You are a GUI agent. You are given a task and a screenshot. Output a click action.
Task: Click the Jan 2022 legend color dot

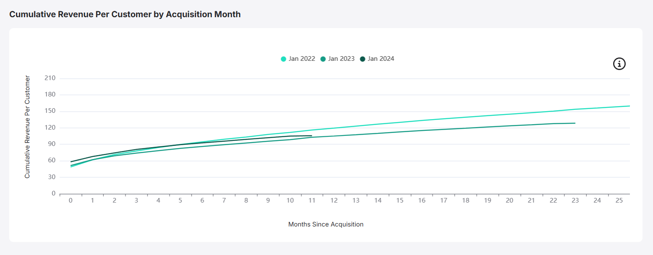[x=284, y=59]
